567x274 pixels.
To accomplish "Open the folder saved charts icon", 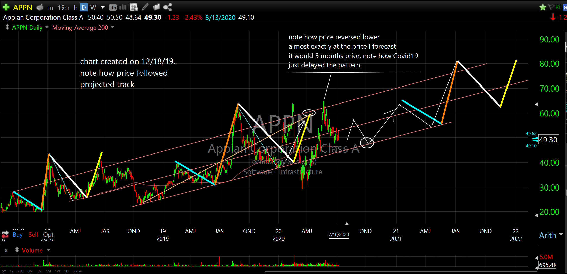I will [156, 7].
